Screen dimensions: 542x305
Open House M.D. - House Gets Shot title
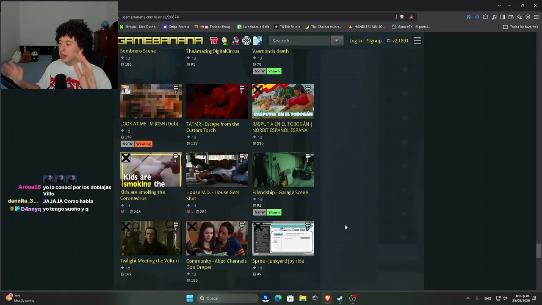click(213, 195)
